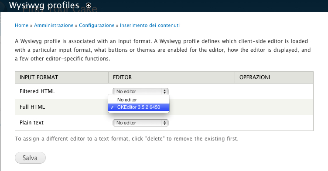Select the Plain text row label

coord(31,123)
